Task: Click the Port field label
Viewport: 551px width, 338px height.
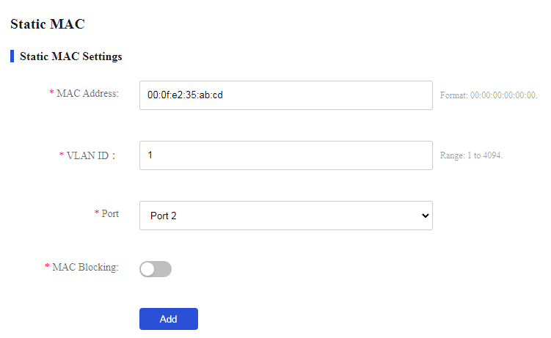Action: (x=110, y=213)
